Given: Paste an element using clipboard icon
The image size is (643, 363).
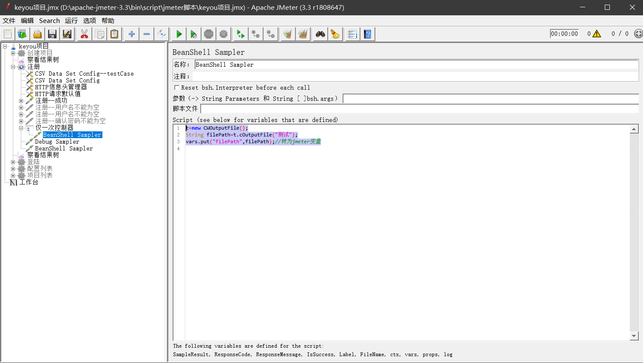Looking at the screenshot, I should pos(114,34).
